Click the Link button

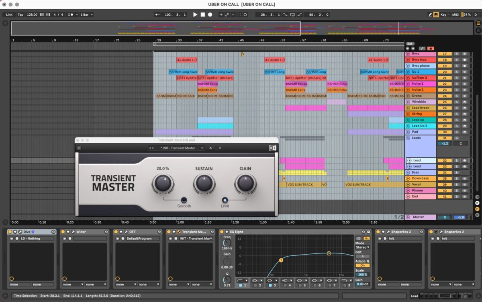click(x=9, y=14)
